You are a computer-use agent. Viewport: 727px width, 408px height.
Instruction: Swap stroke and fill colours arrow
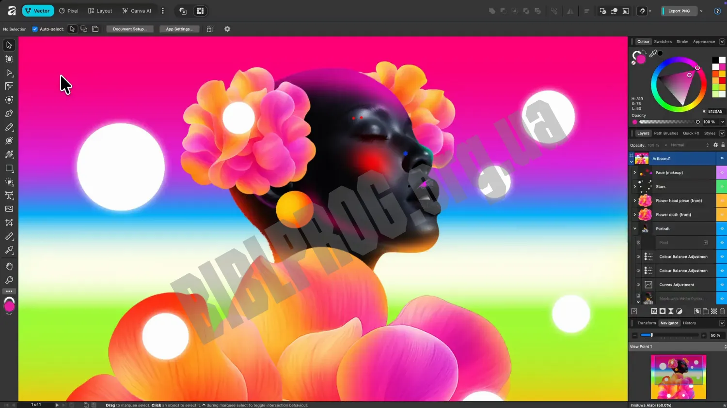[645, 52]
